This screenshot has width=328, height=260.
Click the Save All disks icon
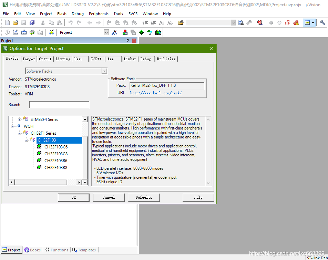(32, 23)
